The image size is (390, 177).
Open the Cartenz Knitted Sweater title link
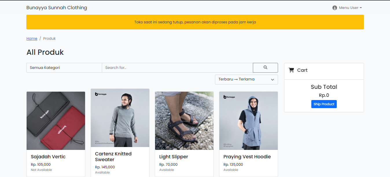click(x=113, y=157)
